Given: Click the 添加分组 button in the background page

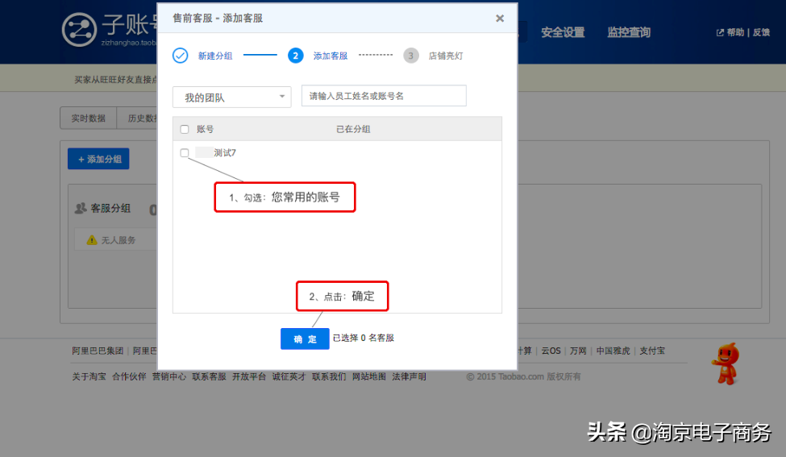Looking at the screenshot, I should coord(98,159).
